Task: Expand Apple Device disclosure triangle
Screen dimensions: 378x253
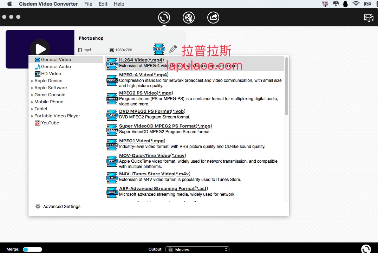Action: coord(32,81)
